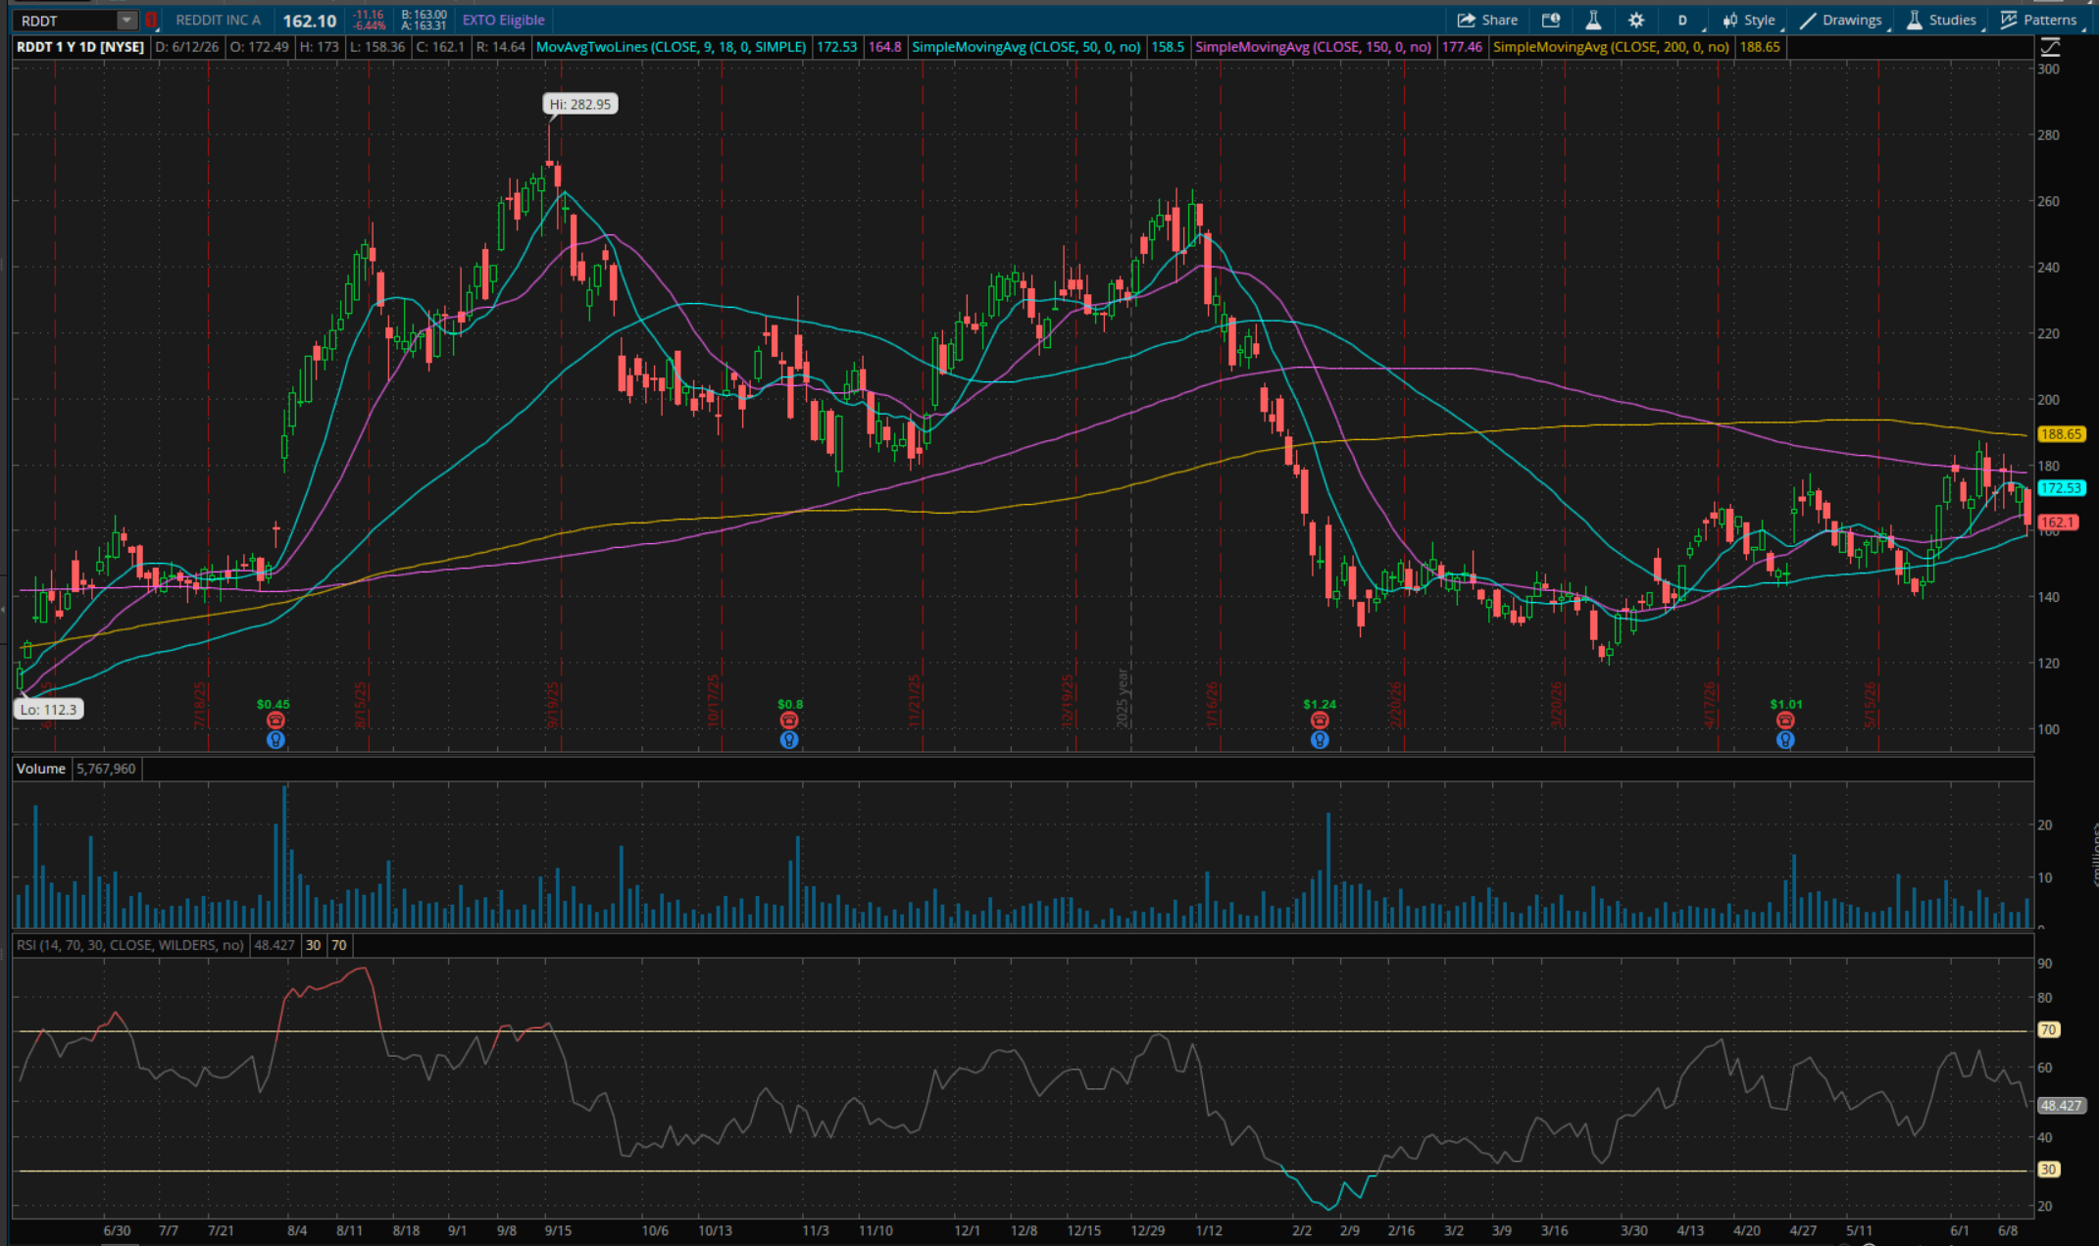The width and height of the screenshot is (2099, 1246).
Task: Open the Drawings menu
Action: coord(1841,20)
